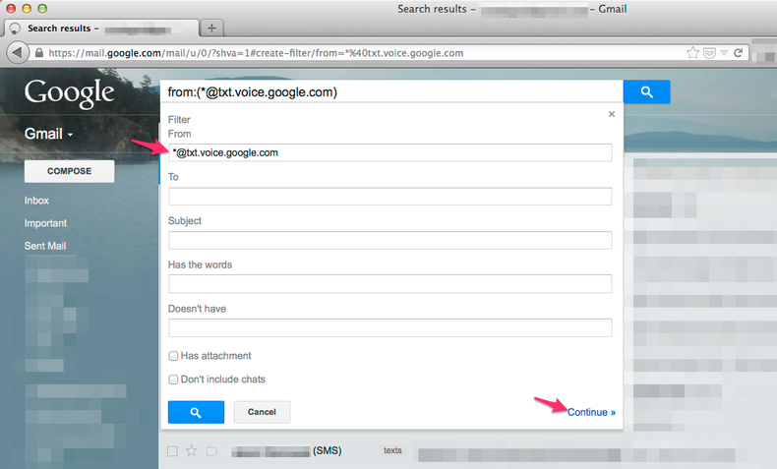Open the Gmail dropdown menu
The image size is (777, 469).
(x=48, y=134)
